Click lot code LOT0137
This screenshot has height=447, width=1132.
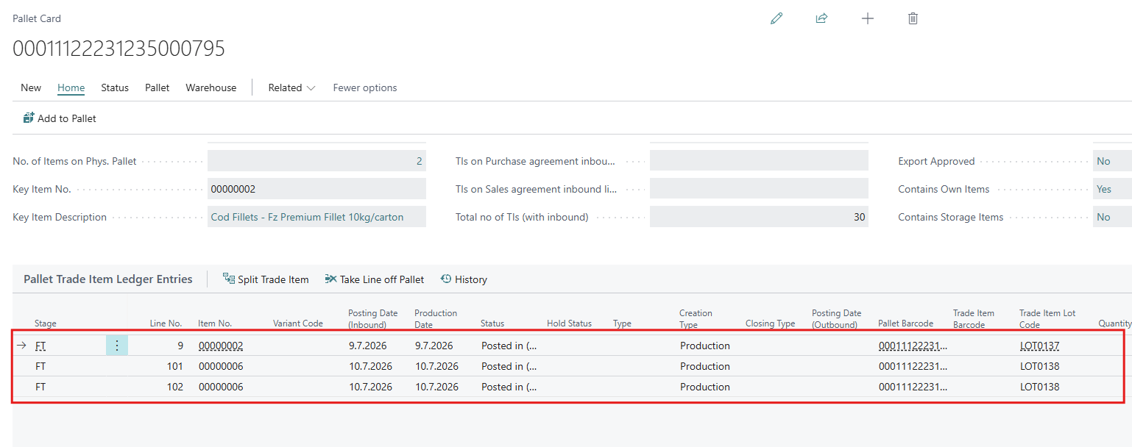(x=1040, y=346)
